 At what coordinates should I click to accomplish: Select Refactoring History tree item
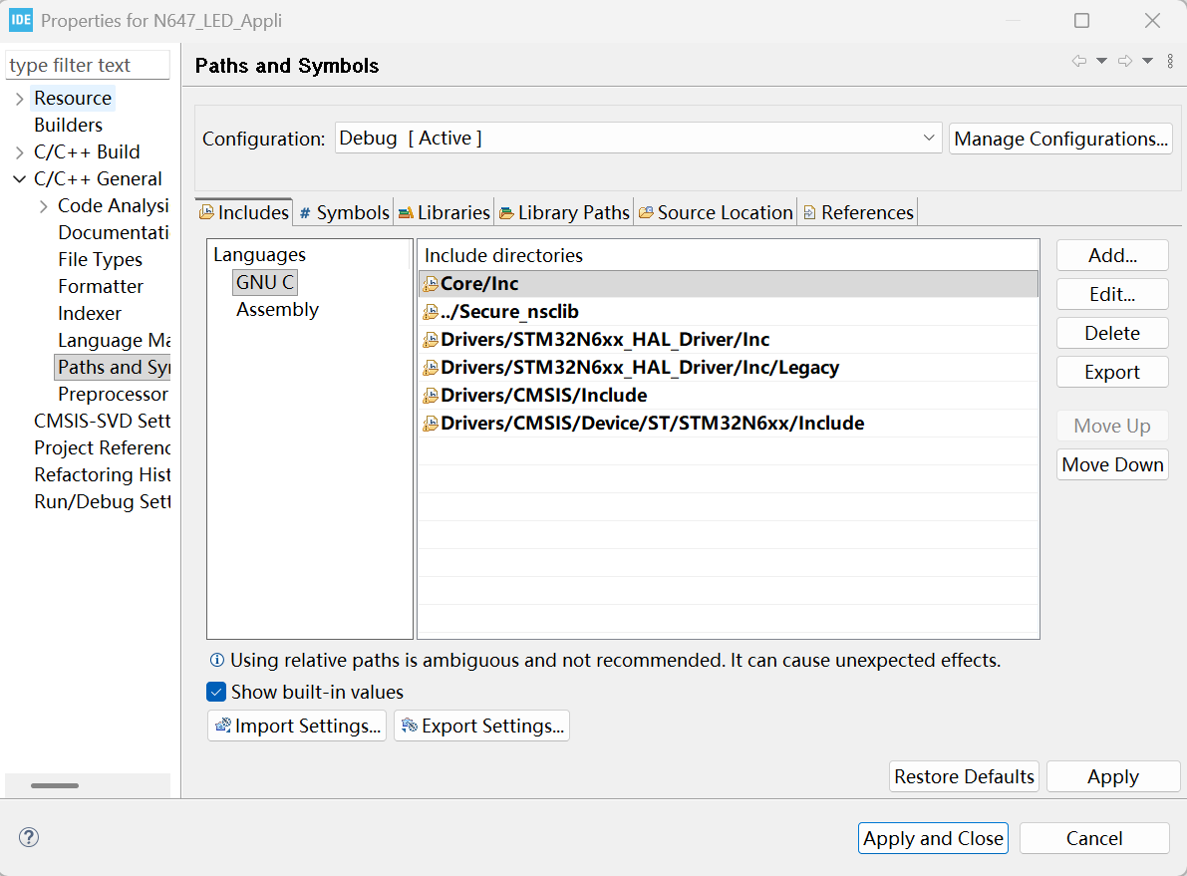tap(103, 474)
